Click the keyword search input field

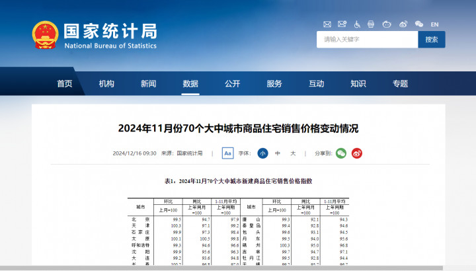[x=367, y=40]
